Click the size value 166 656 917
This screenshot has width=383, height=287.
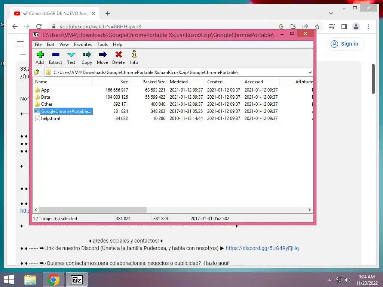click(117, 90)
